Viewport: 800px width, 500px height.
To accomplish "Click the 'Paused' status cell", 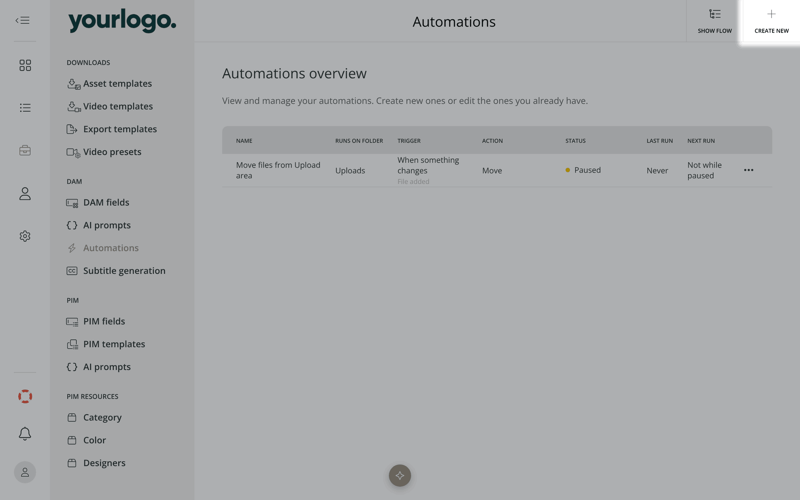I will 583,170.
